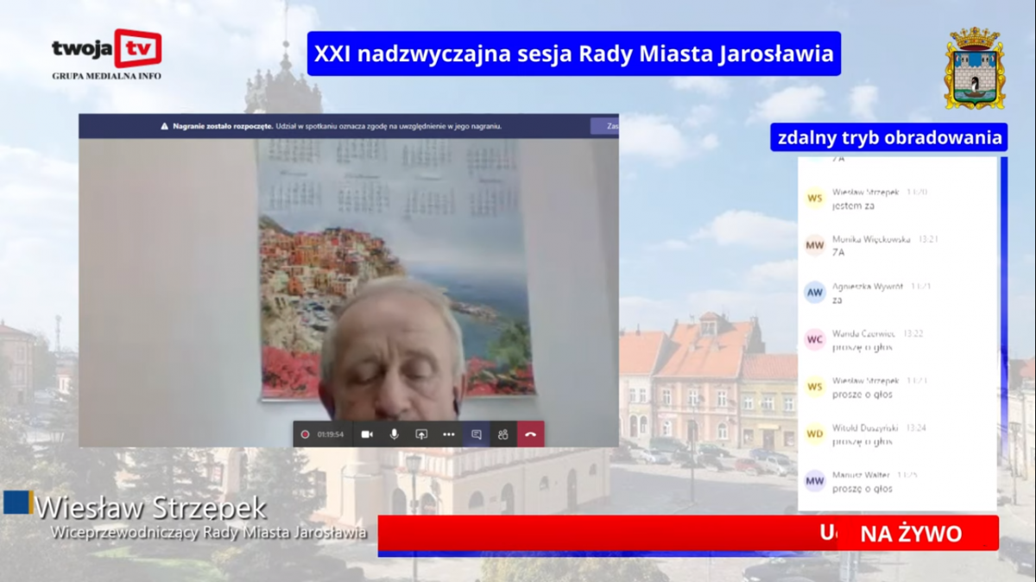Click the 'zdalny tryb obradowania' label
This screenshot has width=1036, height=582.
(889, 137)
